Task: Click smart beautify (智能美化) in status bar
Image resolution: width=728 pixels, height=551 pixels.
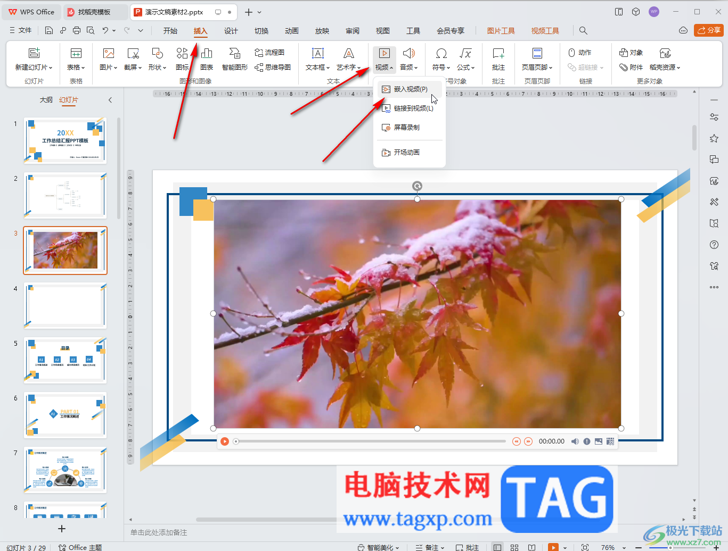Action: [378, 547]
